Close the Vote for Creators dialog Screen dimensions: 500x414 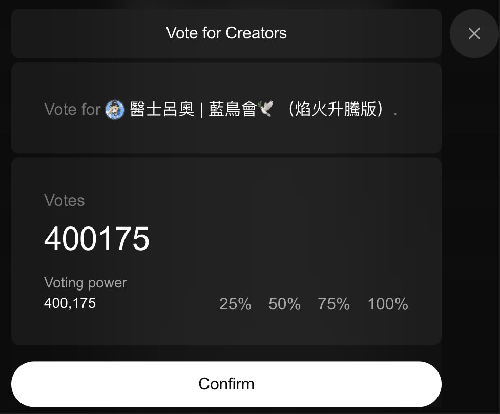click(x=474, y=34)
